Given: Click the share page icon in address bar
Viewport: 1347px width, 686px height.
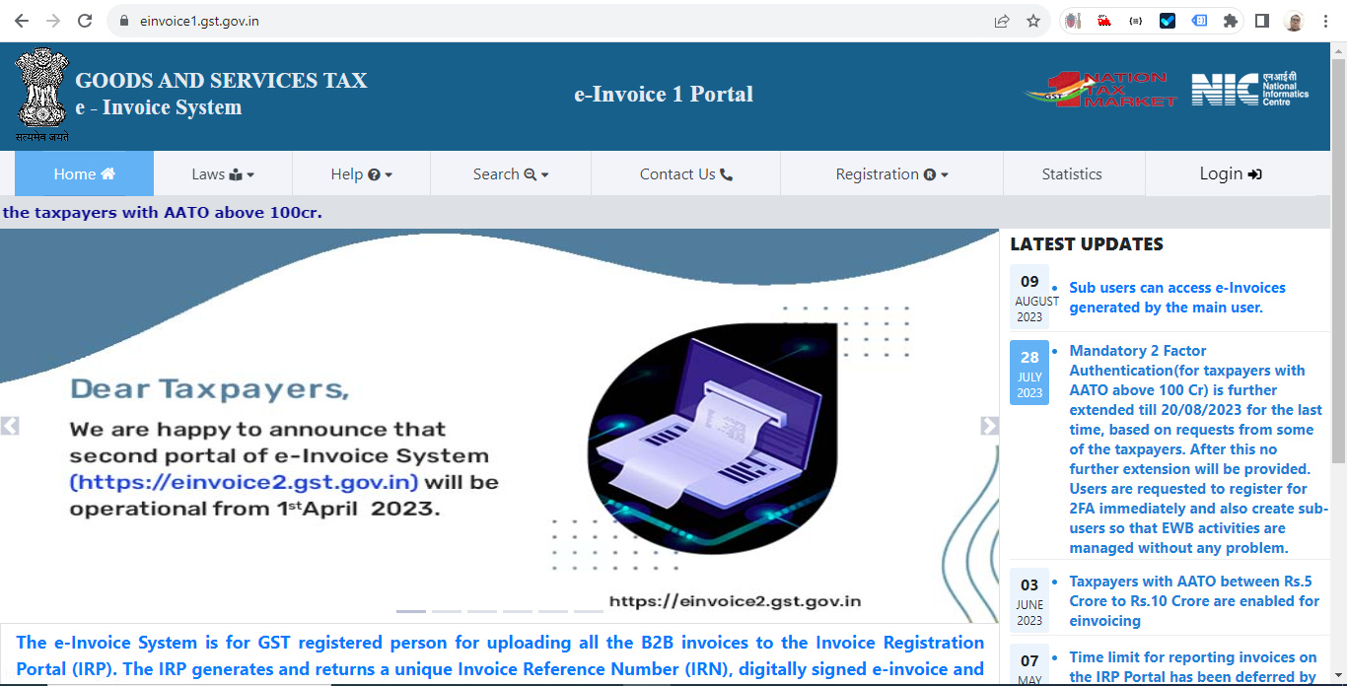Looking at the screenshot, I should [1002, 21].
